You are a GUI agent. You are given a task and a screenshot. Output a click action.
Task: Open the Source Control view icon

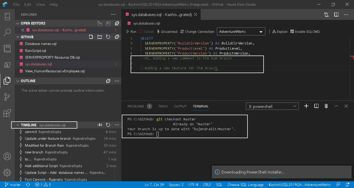click(x=7, y=97)
